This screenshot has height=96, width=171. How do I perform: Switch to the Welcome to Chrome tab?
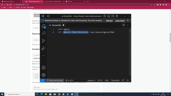click(x=11, y=2)
